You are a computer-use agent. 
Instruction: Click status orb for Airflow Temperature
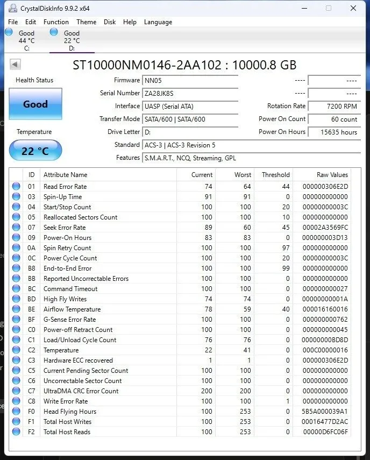tap(16, 309)
